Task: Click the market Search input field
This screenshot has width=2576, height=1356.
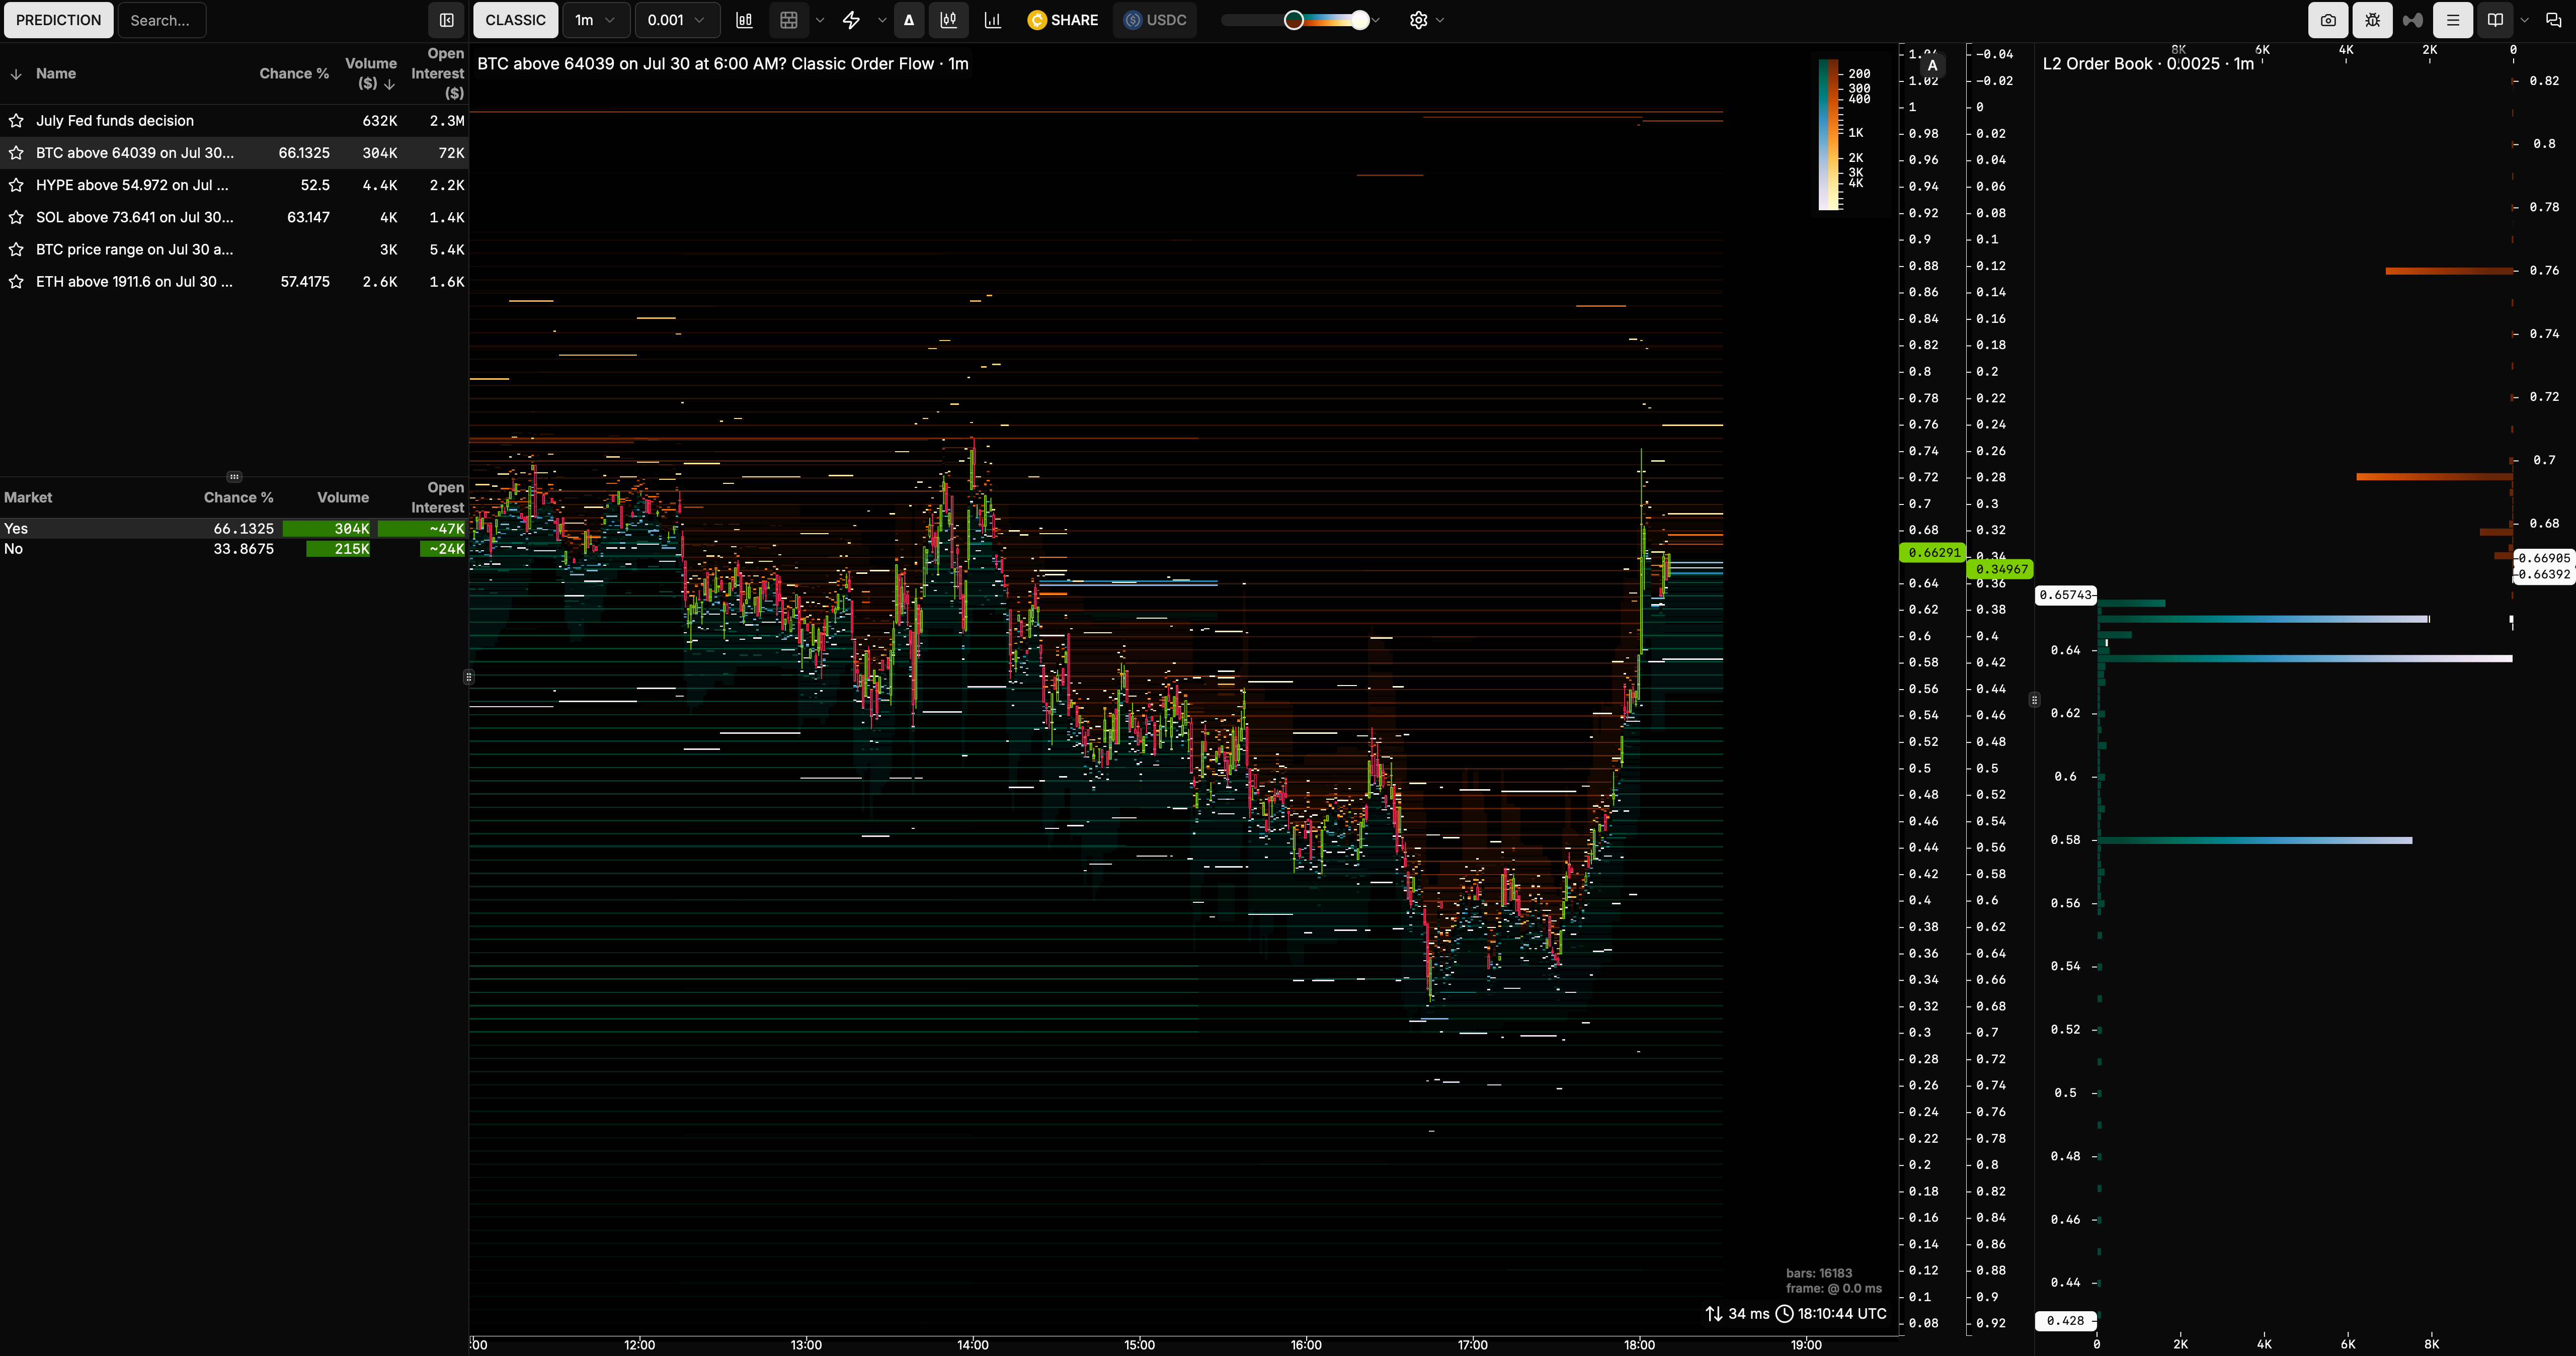Action: 162,20
